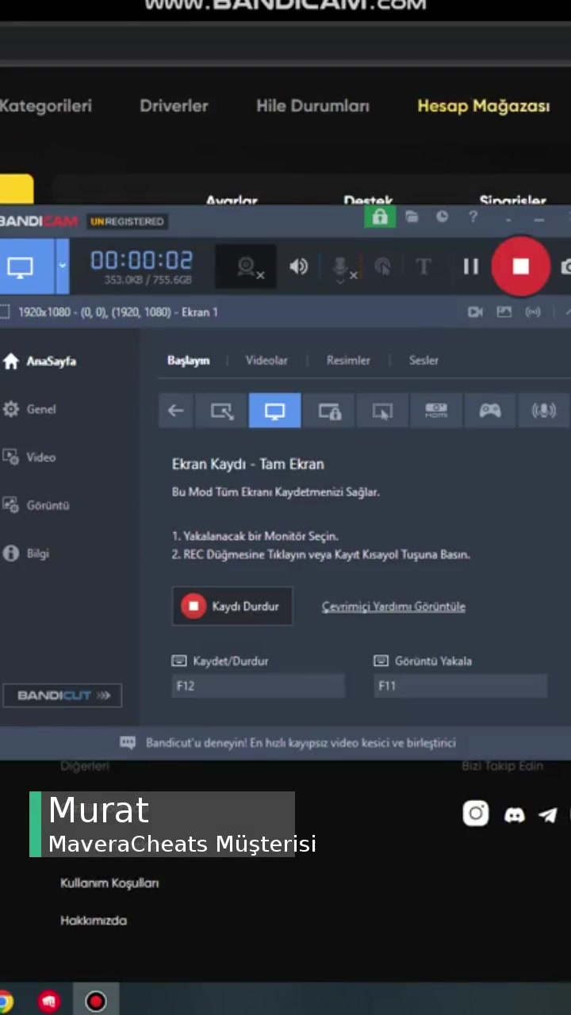
Task: Open the recording mode dropdown arrow
Action: (62, 266)
